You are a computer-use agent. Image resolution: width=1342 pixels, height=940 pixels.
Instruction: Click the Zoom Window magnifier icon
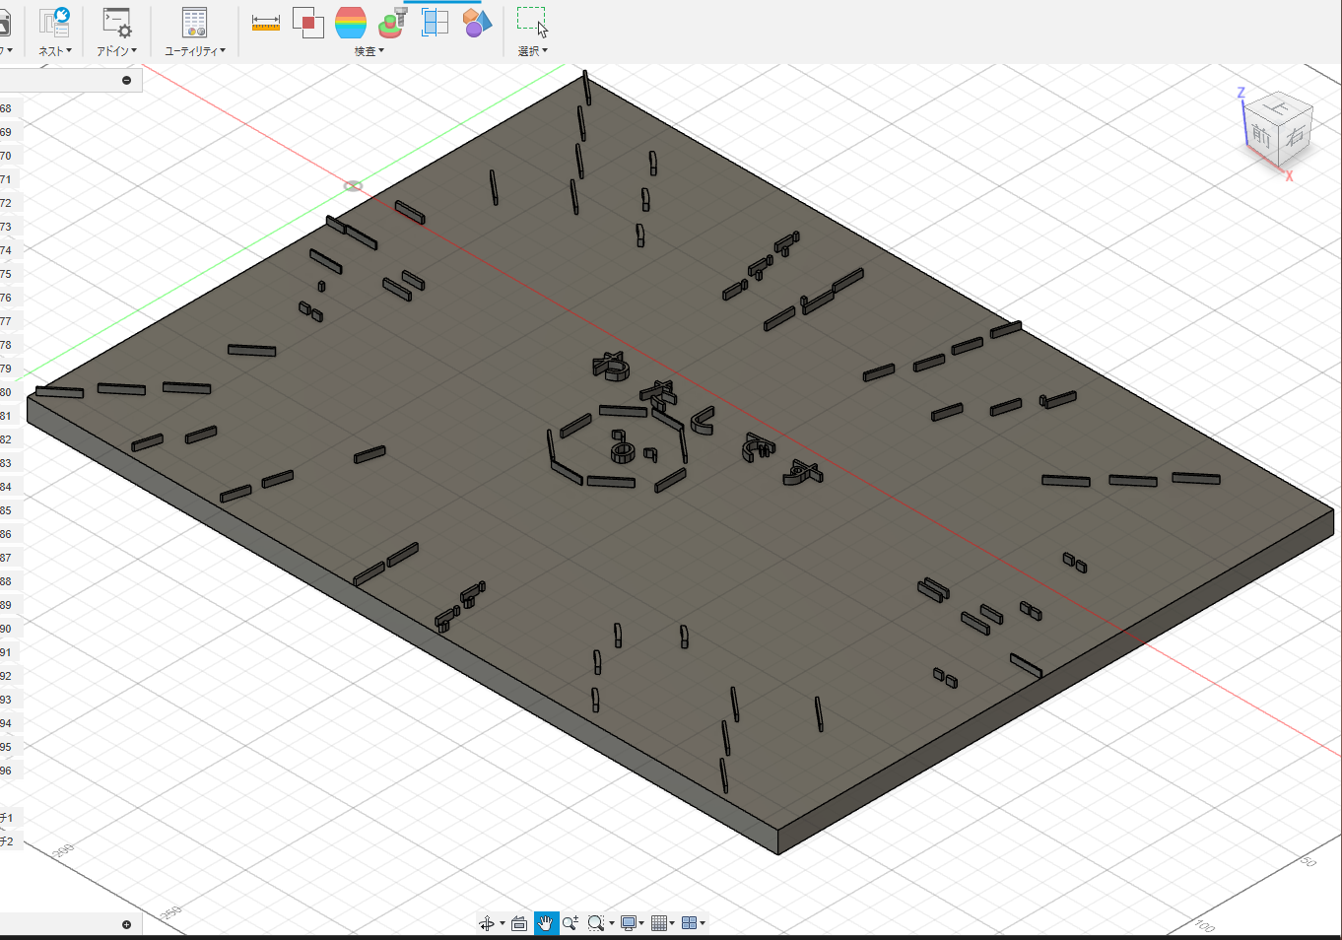point(595,923)
